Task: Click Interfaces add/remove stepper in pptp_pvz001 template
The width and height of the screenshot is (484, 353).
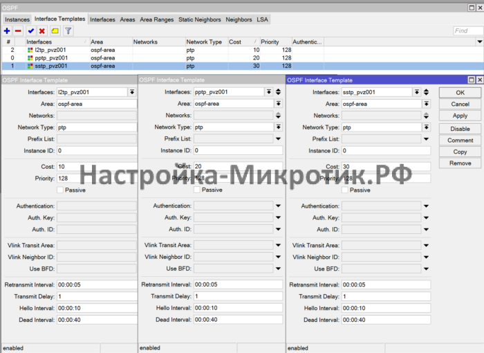Action: [278, 92]
